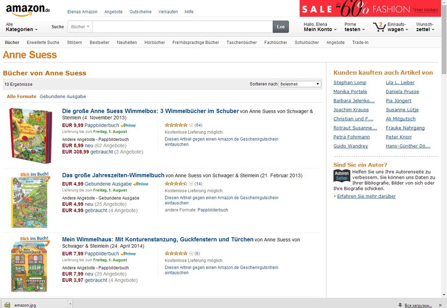Expand the Alle Kategorien menu
Viewport: 447px width, 308px height.
(21, 29)
